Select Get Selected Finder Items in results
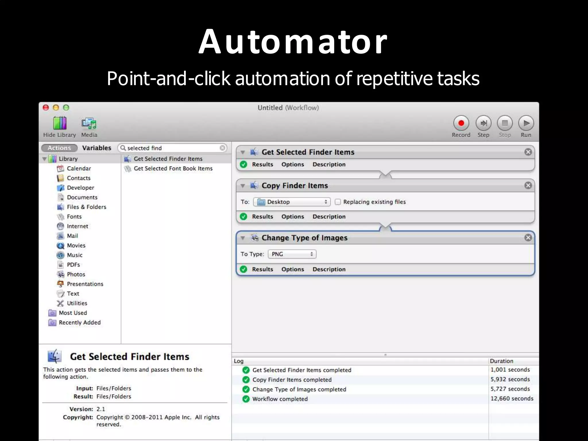588x441 pixels. click(176, 159)
